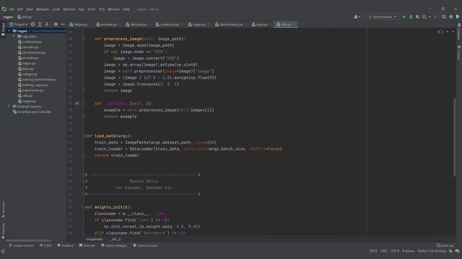Click the editor vertical scrollbar thumb
This screenshot has height=259, width=462.
pyautogui.click(x=455, y=137)
